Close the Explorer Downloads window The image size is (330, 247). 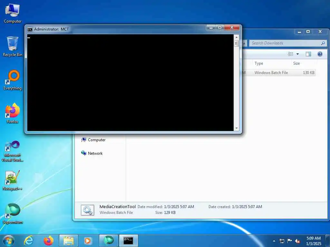coord(320,32)
